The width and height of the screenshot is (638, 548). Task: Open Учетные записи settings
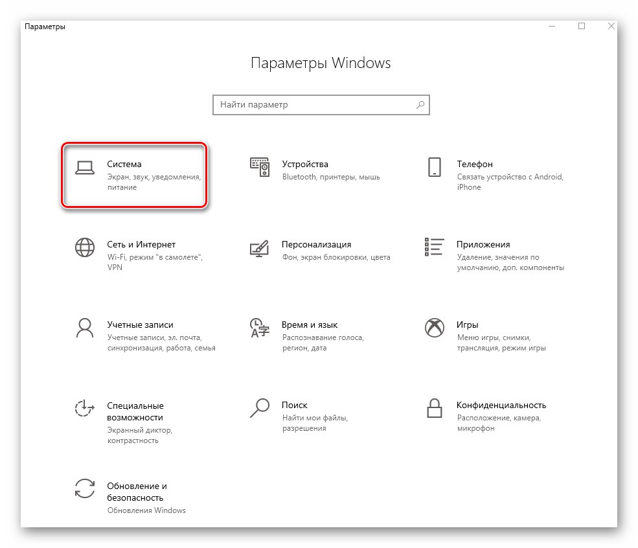point(140,325)
